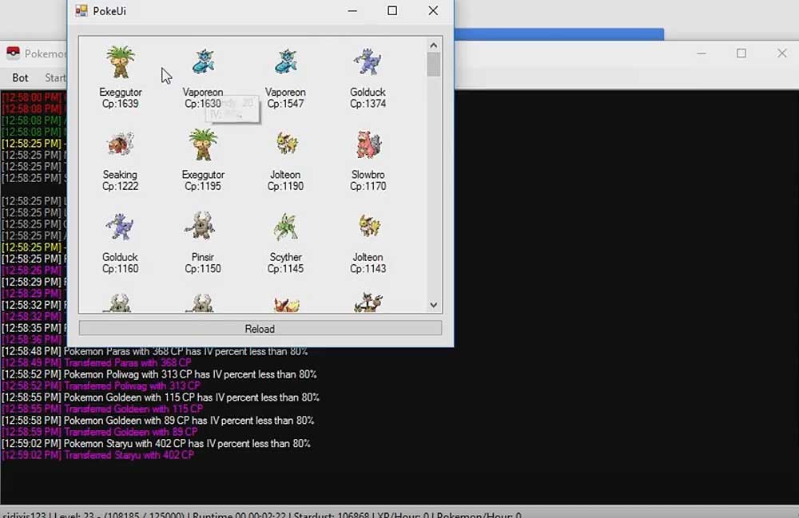
Task: Click log line 'Pokemon Paras with 368 CP'
Action: (155, 352)
